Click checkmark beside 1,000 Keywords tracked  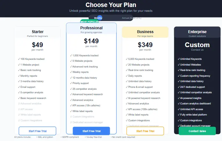(71, 55)
